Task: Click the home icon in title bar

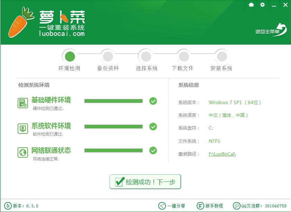Action: click(251, 4)
